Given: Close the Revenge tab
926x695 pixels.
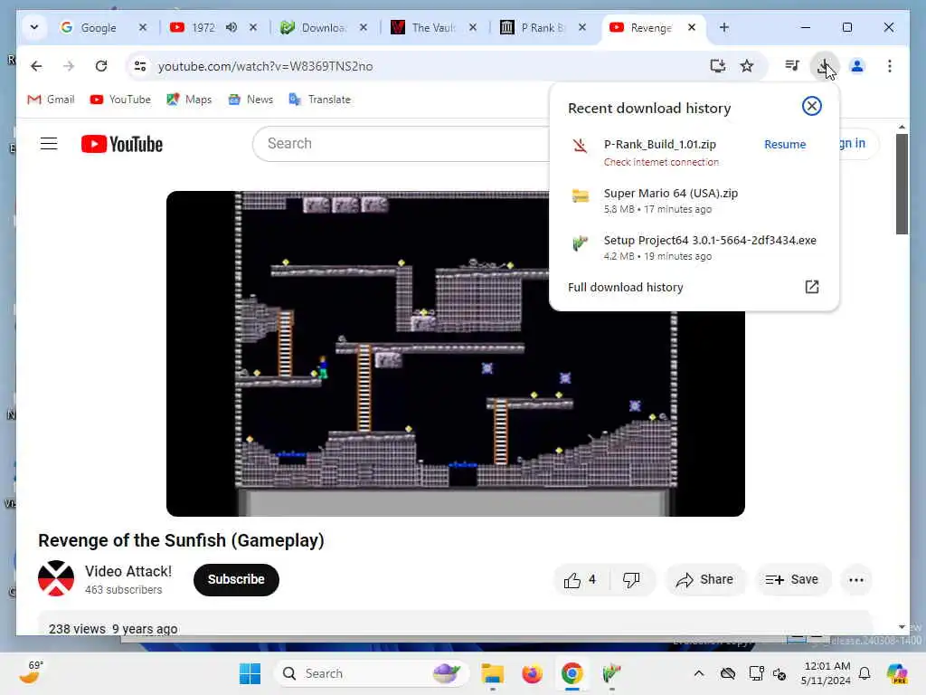Looking at the screenshot, I should click(x=692, y=27).
